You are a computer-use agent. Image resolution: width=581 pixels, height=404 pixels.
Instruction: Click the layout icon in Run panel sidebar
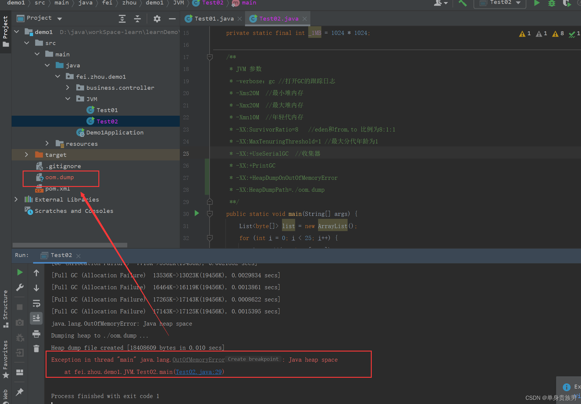20,372
